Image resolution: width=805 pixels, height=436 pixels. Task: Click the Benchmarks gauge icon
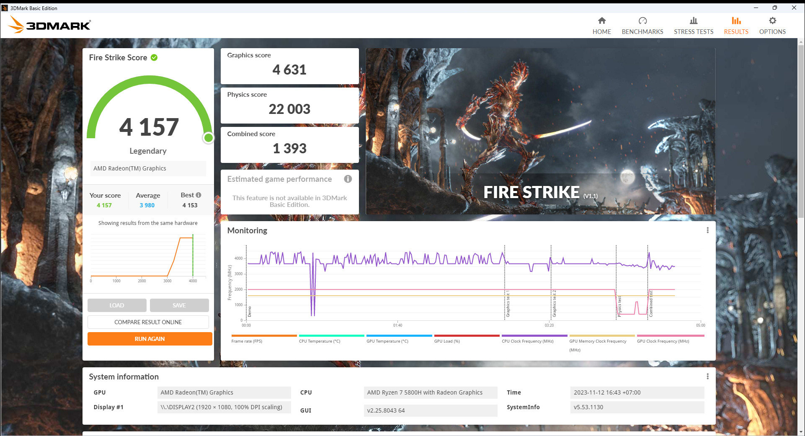pyautogui.click(x=642, y=21)
